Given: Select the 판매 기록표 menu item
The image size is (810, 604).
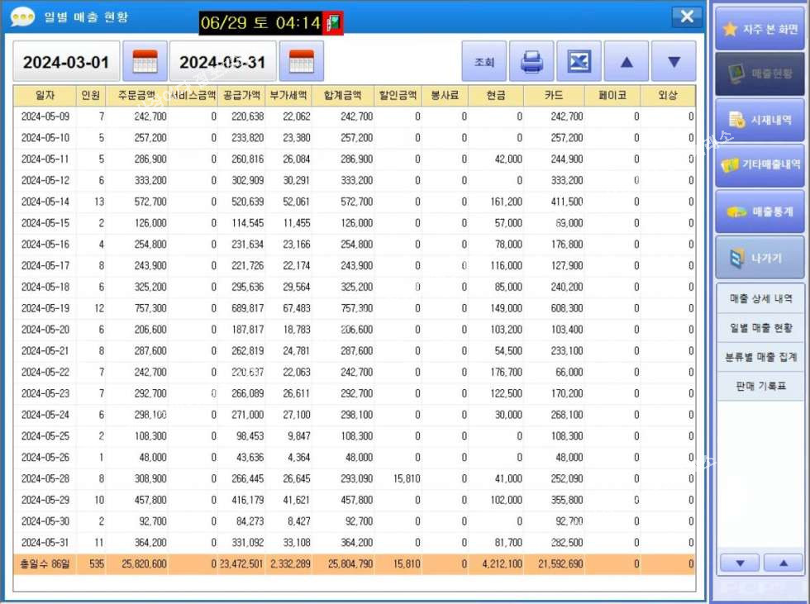Looking at the screenshot, I should (x=760, y=386).
